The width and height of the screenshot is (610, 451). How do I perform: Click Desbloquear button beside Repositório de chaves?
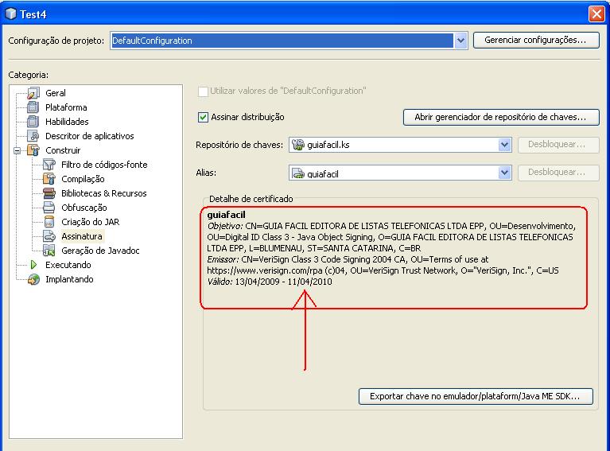[558, 144]
